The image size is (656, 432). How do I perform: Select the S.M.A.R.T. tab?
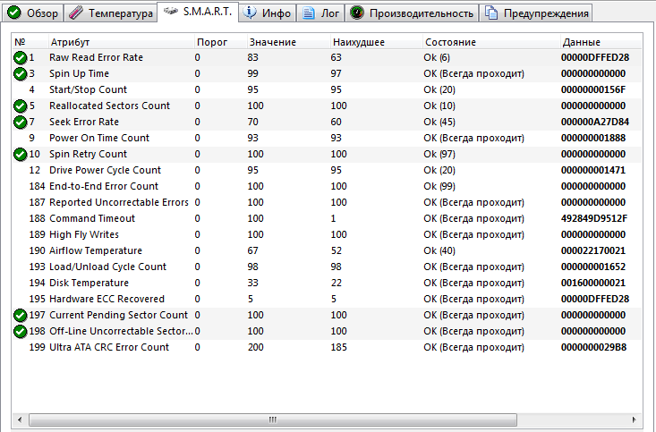tap(198, 12)
